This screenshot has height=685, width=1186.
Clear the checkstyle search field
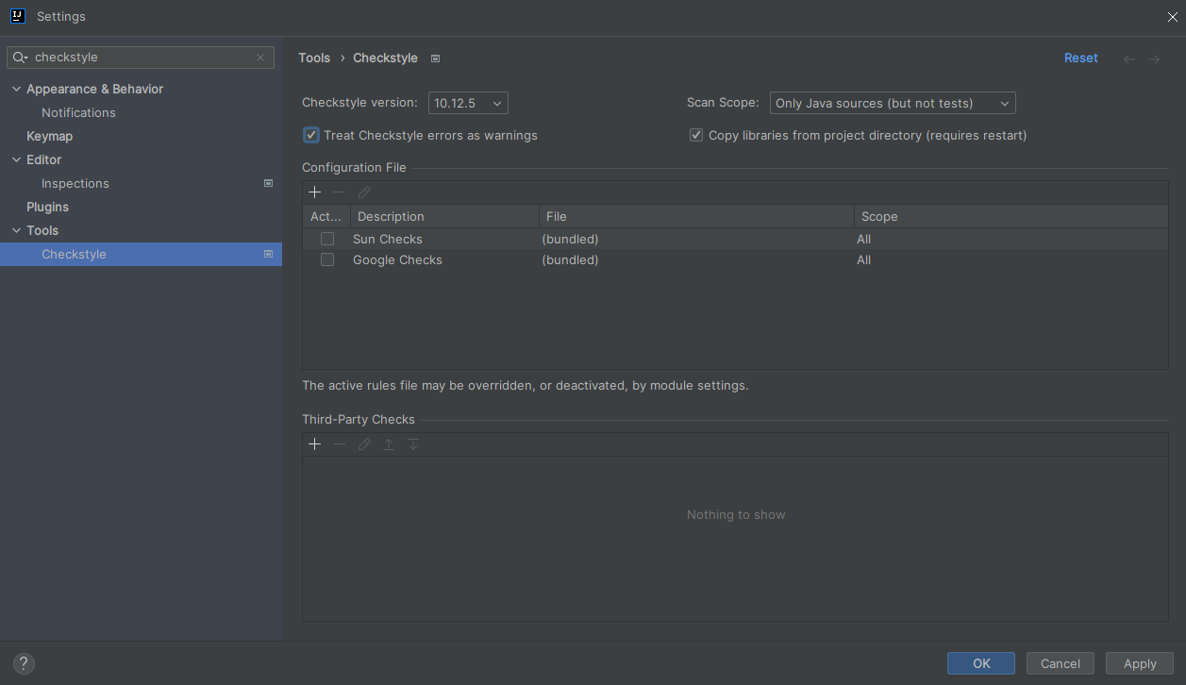pyautogui.click(x=259, y=57)
